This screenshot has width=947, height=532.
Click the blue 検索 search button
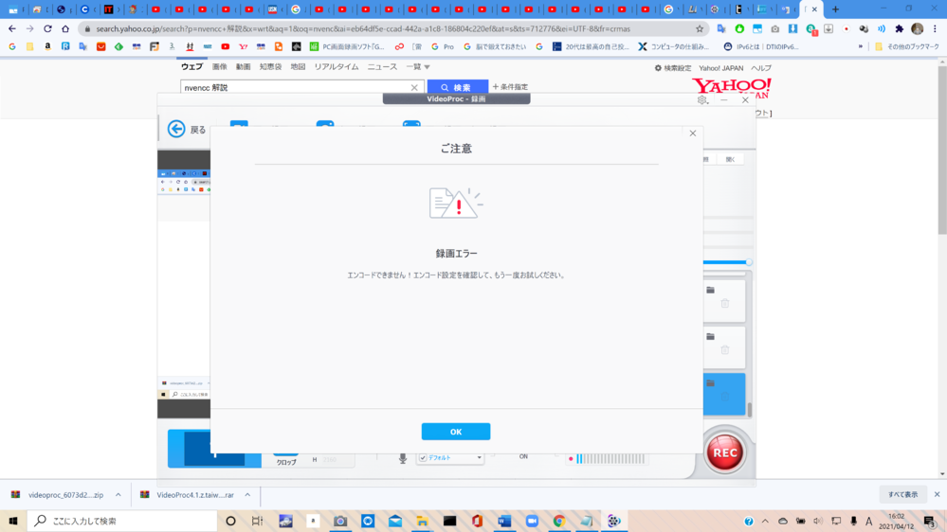pos(457,87)
